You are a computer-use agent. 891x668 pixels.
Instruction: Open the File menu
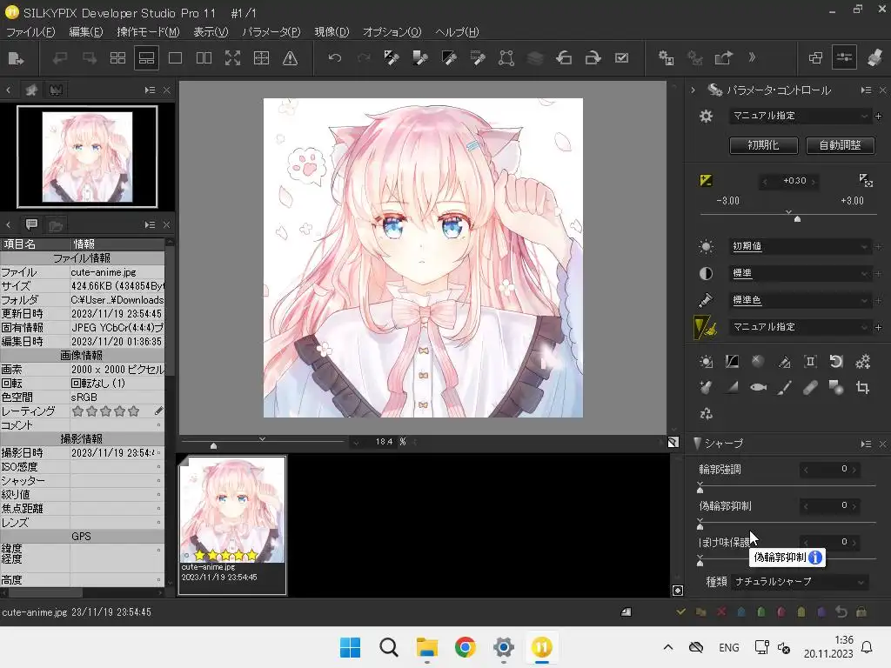click(x=30, y=32)
